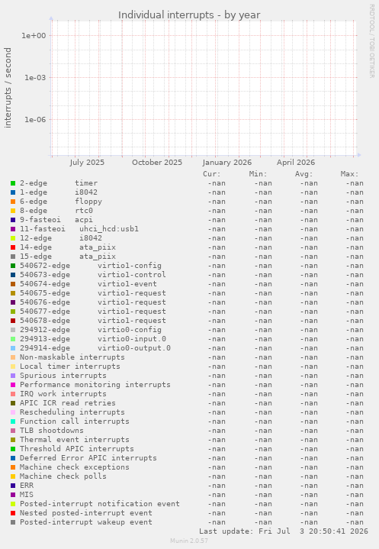Click the graph title 'Individual interrupts - by year'
The height and width of the screenshot is (549, 379).
tap(189, 15)
